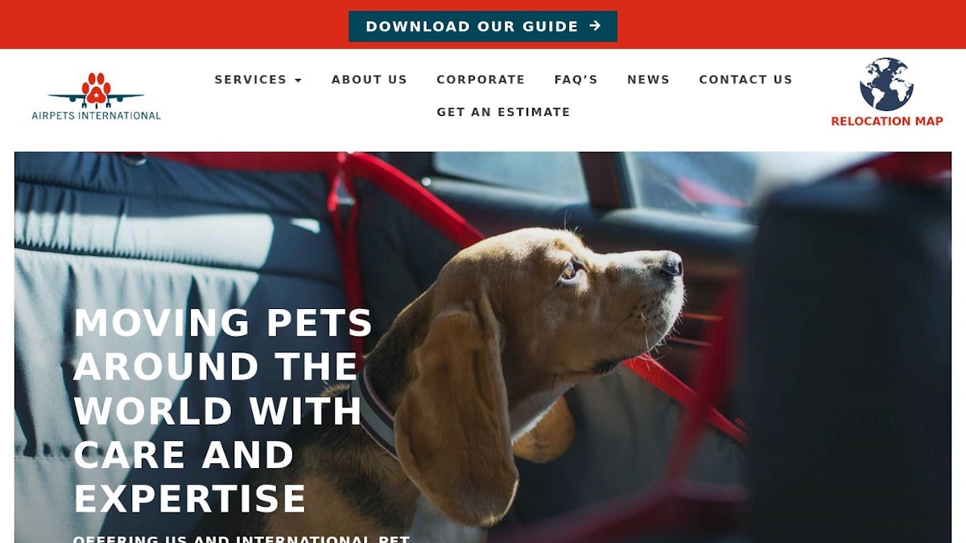Open the Corporate menu item
Viewport: 966px width, 543px height.
pos(481,80)
